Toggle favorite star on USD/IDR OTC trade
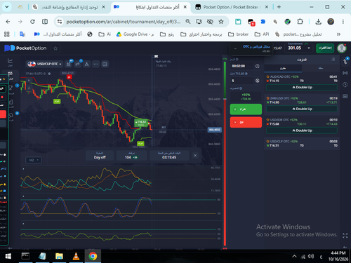This screenshot has height=263, width=351. click(x=268, y=120)
